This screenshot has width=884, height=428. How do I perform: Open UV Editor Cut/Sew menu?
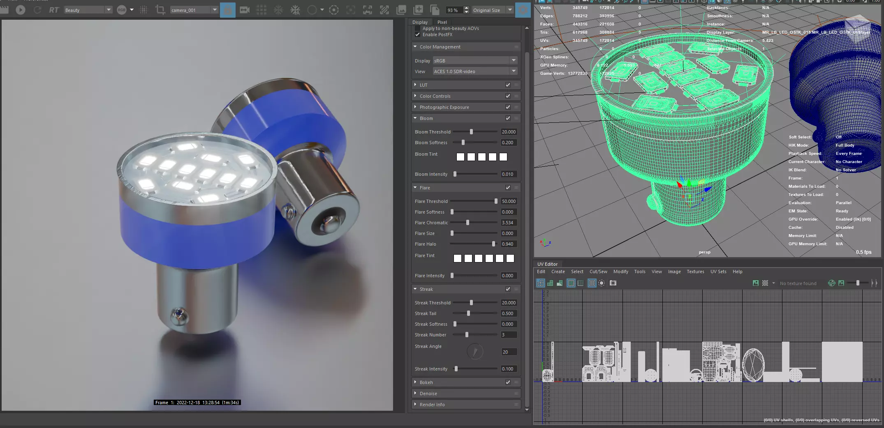click(598, 272)
